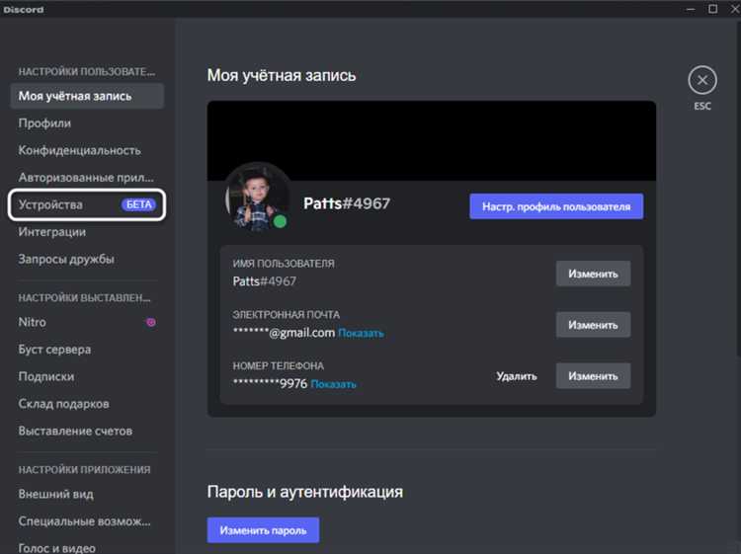Click the profile banner area
This screenshot has height=554, width=741.
click(432, 140)
